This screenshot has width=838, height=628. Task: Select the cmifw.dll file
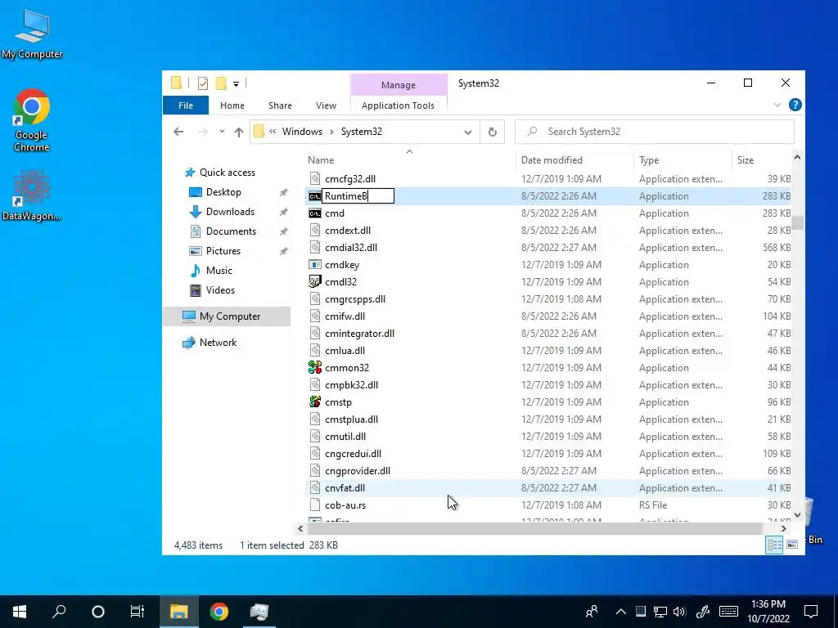345,316
